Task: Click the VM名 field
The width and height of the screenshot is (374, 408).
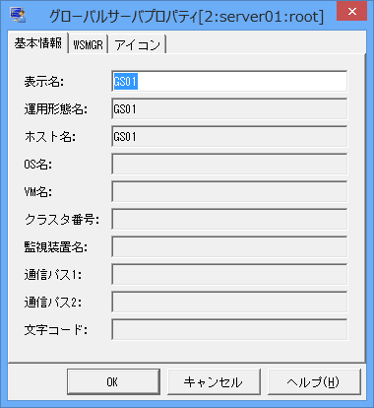Action: [229, 191]
